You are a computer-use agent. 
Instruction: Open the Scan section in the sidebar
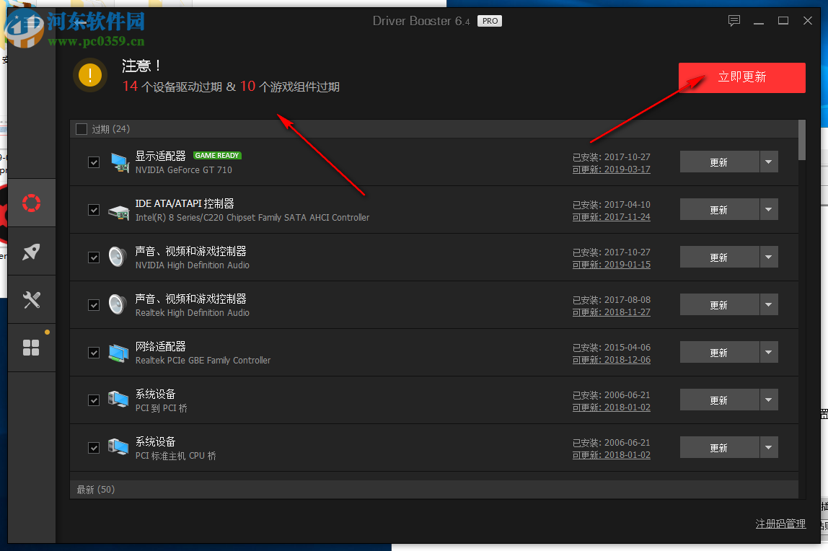pyautogui.click(x=32, y=203)
